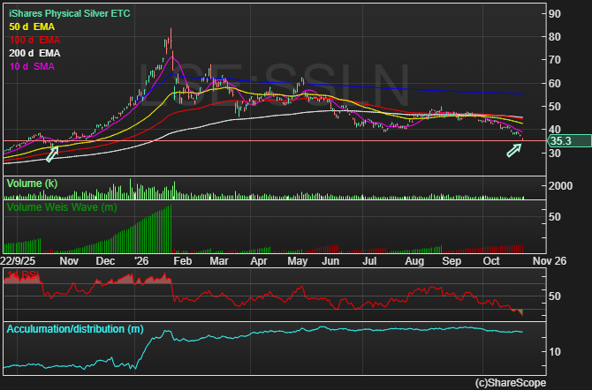Click the 2000 volume axis value

pos(561,186)
